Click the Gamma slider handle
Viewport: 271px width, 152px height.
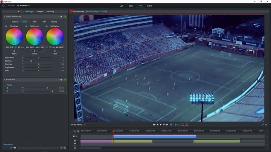tap(31, 61)
